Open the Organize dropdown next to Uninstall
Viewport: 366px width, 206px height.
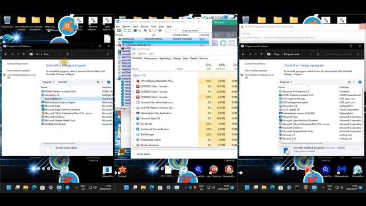click(48, 82)
